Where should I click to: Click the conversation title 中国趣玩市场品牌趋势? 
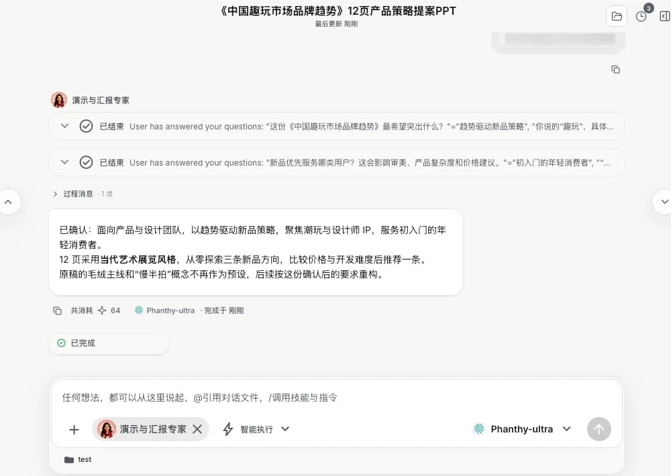(338, 11)
